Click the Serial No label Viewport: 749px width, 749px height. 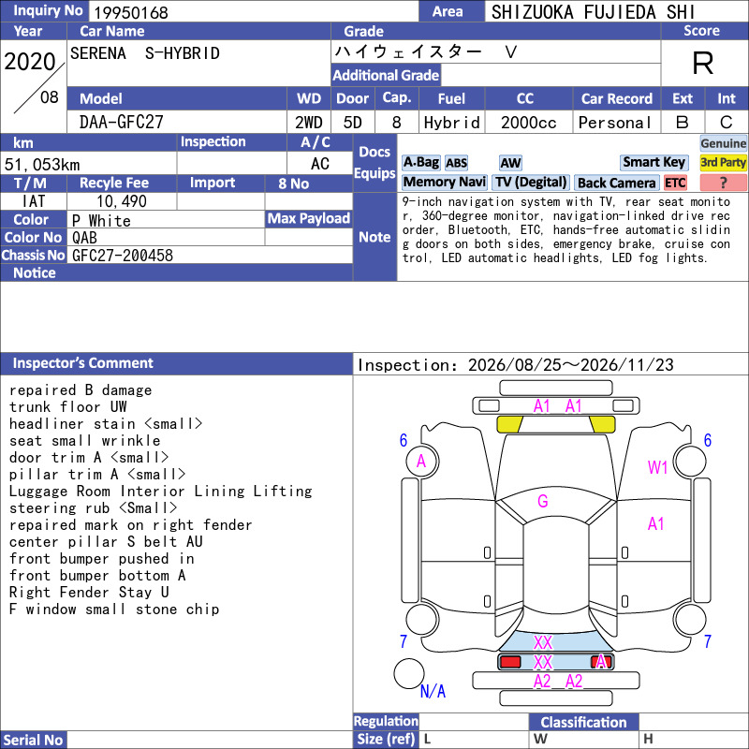[34, 740]
